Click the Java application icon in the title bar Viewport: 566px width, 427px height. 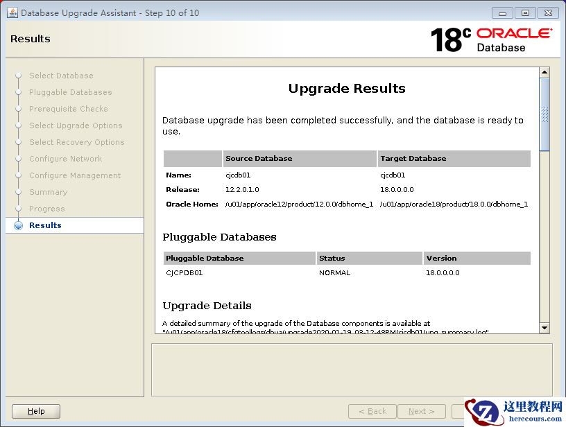(x=12, y=12)
